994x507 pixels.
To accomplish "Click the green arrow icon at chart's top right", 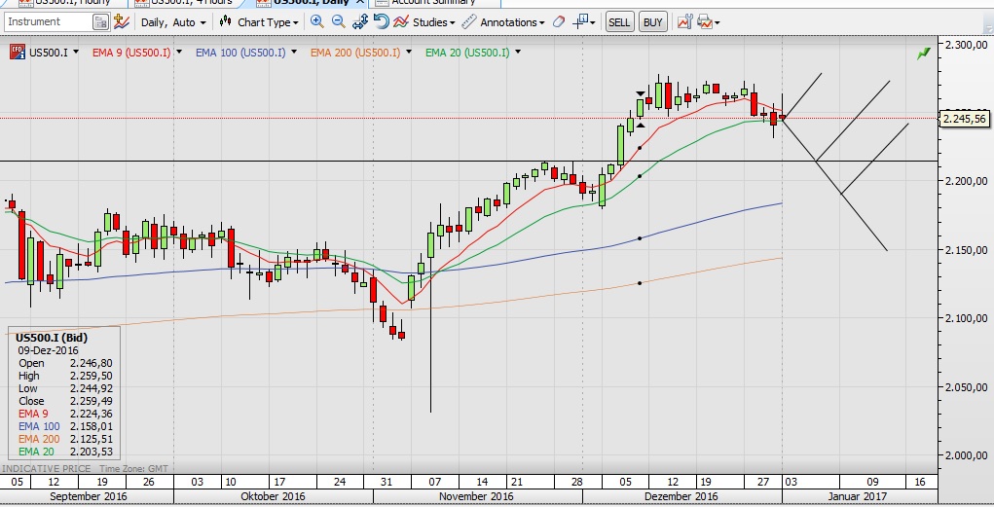I will [924, 54].
